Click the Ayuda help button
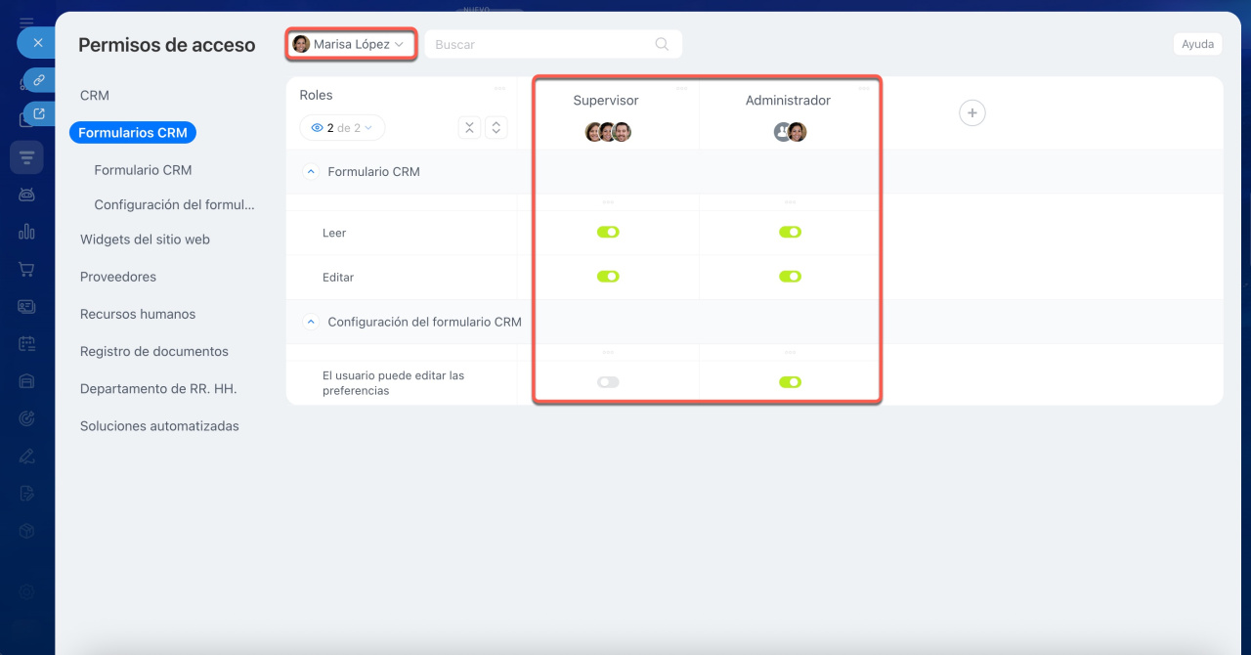Image resolution: width=1251 pixels, height=655 pixels. (1197, 44)
